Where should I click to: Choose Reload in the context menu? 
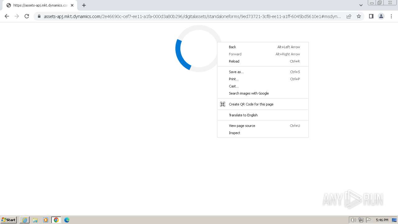[263, 61]
